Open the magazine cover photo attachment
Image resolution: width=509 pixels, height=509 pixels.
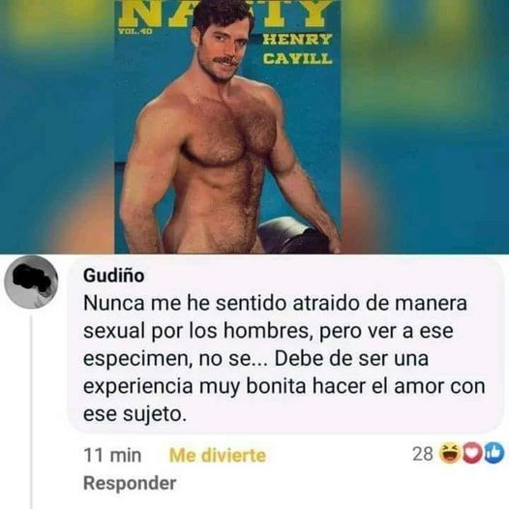(x=227, y=127)
